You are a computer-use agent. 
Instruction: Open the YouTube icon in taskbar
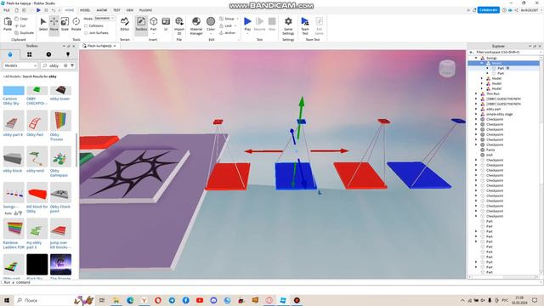tap(200, 300)
